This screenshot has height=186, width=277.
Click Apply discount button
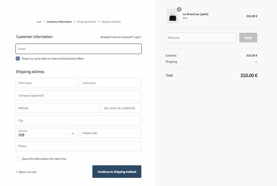(x=248, y=38)
